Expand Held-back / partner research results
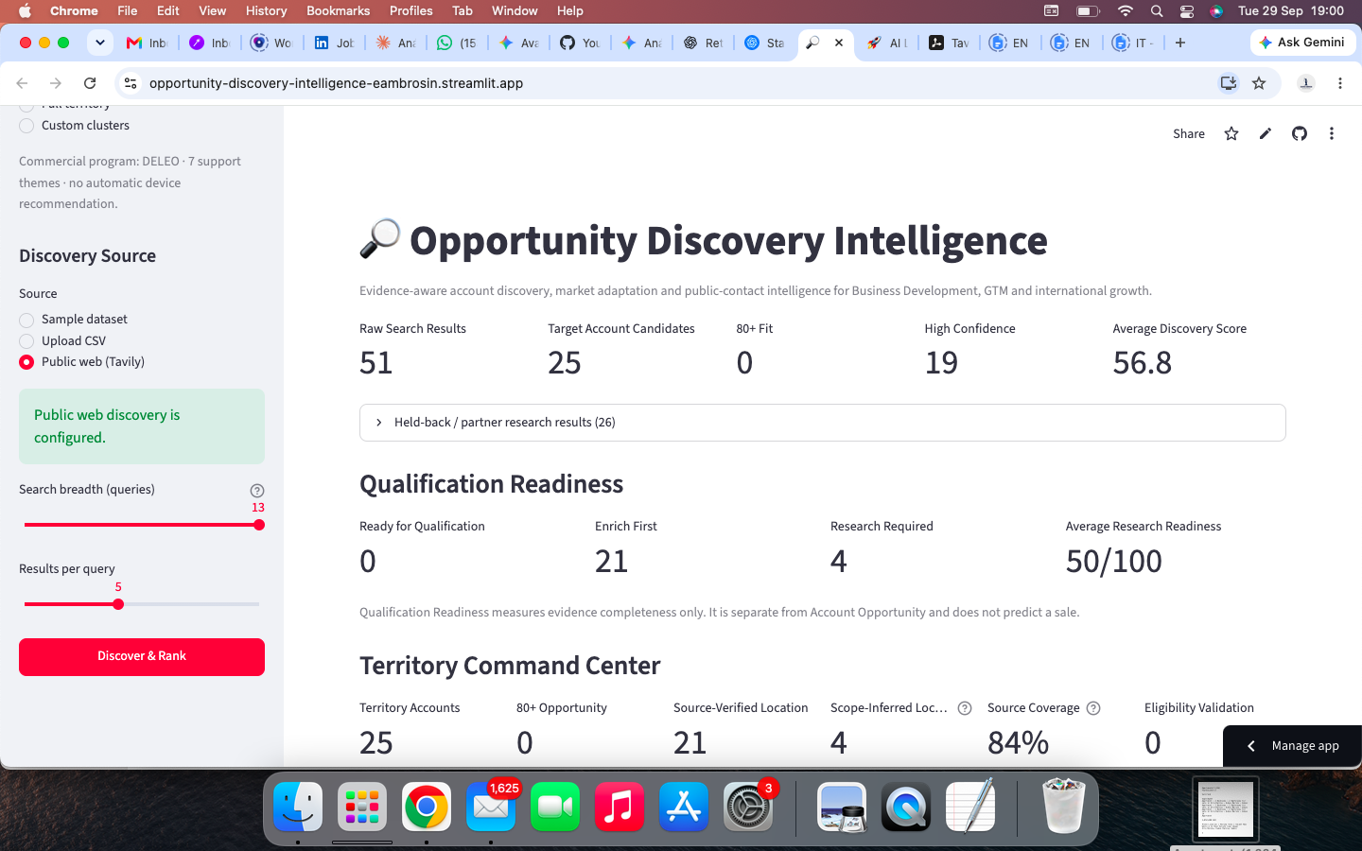Image resolution: width=1362 pixels, height=851 pixels. [x=822, y=423]
